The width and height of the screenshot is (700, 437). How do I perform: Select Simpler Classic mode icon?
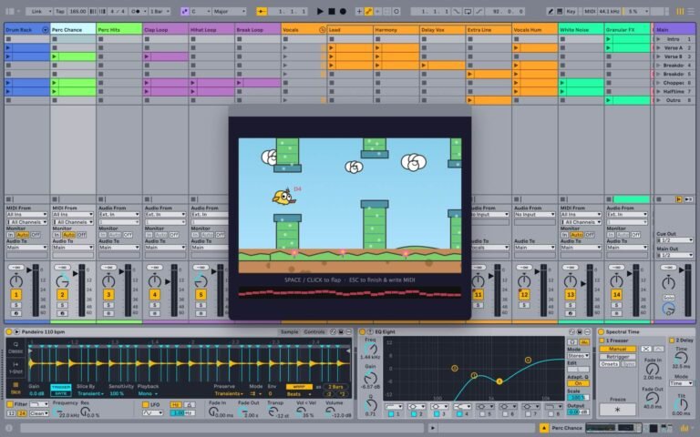[x=15, y=347]
